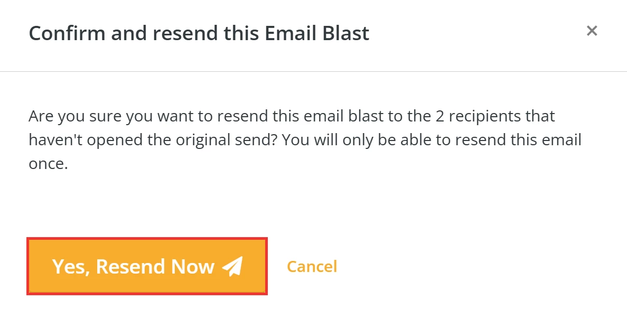627x319 pixels.
Task: Click the dialog title Confirm and resend
Action: click(x=199, y=33)
